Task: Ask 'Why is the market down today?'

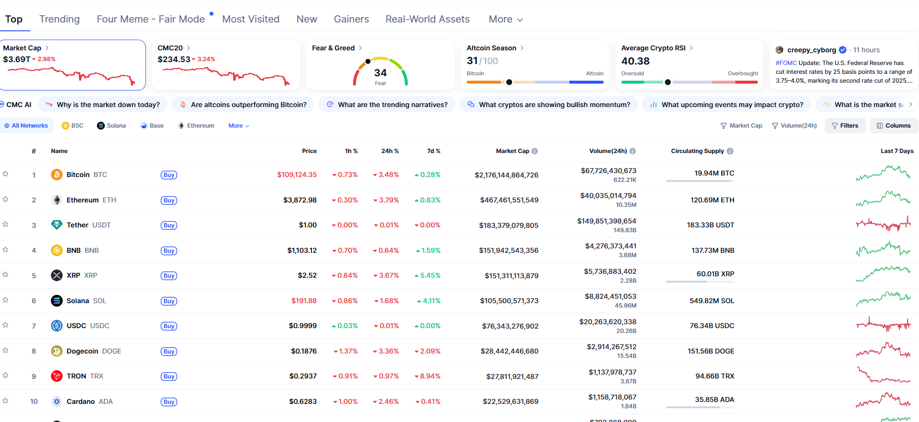Action: 102,105
